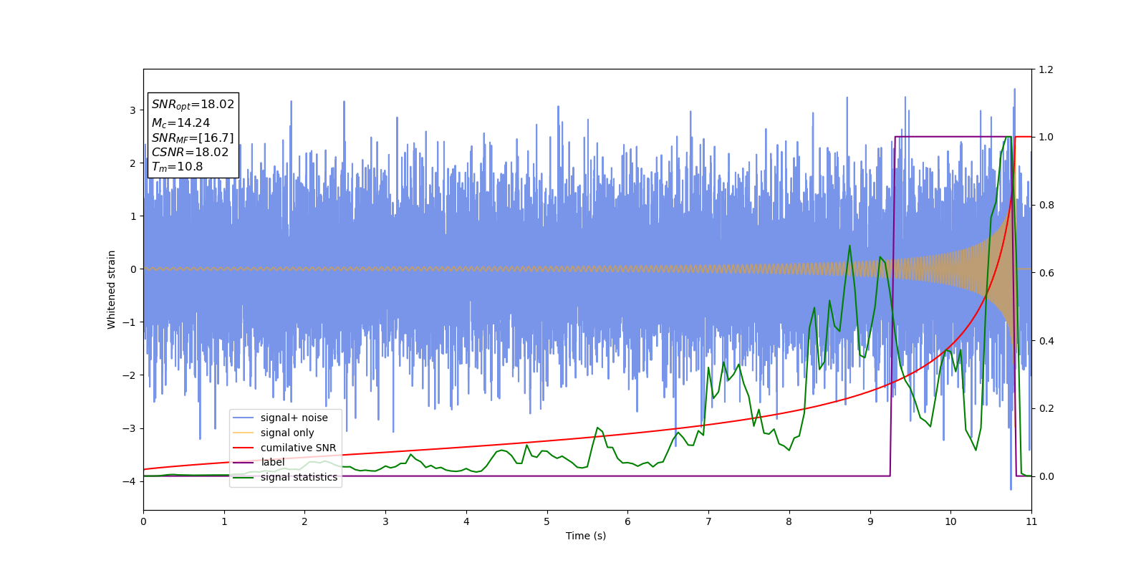The height and width of the screenshot is (573, 1146).
Task: Click the CSNR=18.02 annotation text
Action: point(190,153)
